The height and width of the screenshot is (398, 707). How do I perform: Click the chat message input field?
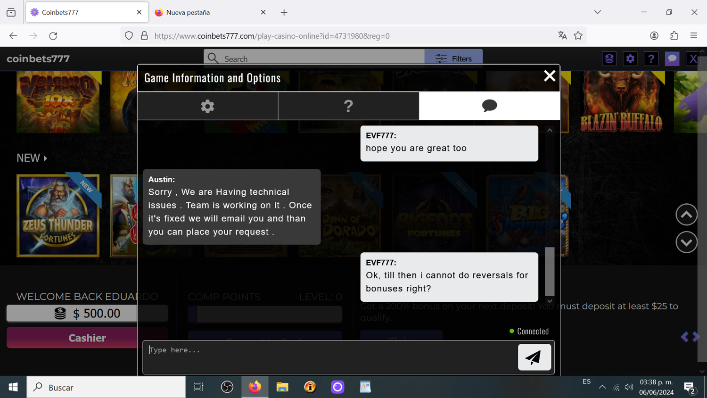tap(330, 357)
